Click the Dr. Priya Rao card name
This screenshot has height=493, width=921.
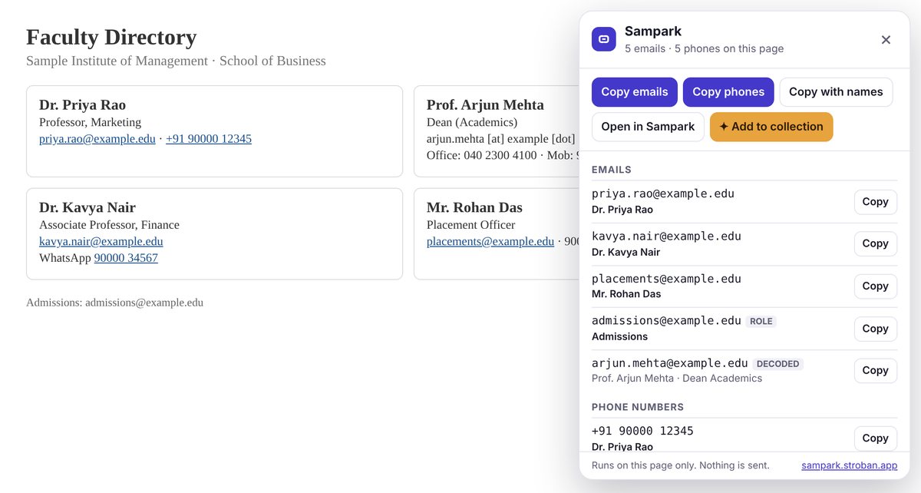pos(82,105)
